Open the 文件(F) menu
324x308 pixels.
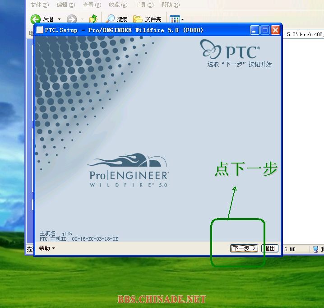point(40,5)
